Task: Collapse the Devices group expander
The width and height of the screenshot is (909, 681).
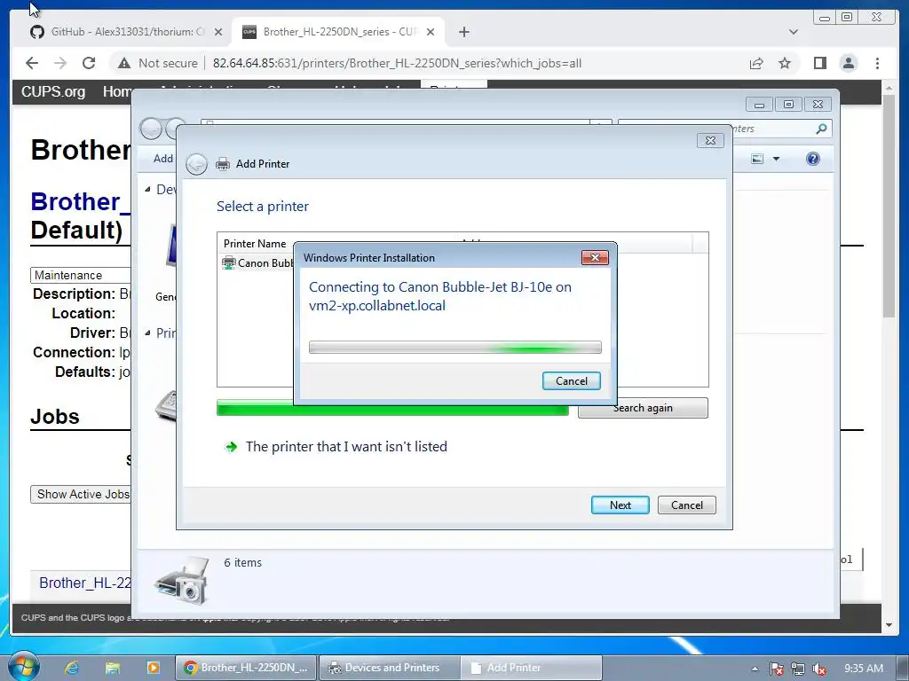Action: pos(147,190)
